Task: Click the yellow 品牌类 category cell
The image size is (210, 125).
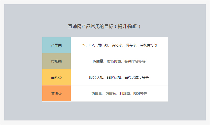Action: [x=56, y=77]
